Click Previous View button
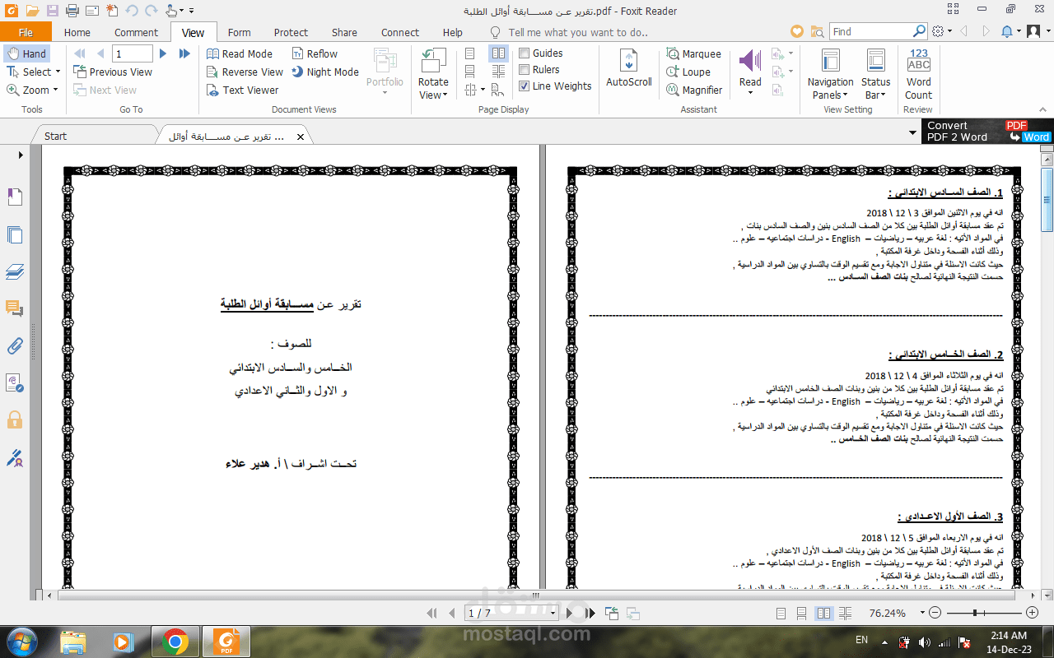1054x658 pixels. [113, 72]
